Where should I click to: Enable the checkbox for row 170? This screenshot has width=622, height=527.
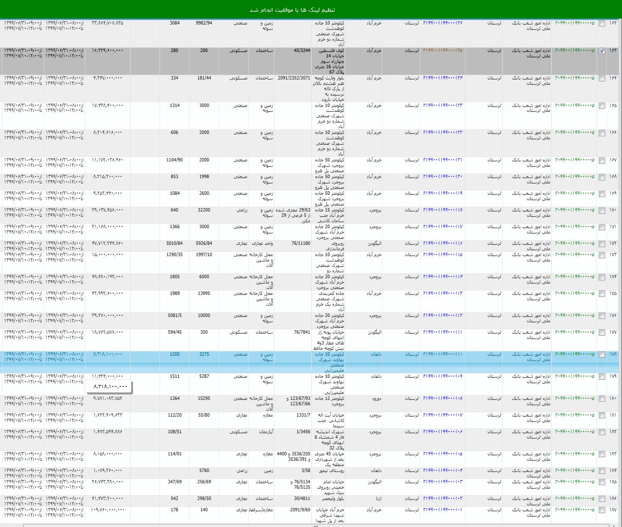pyautogui.click(x=602, y=211)
